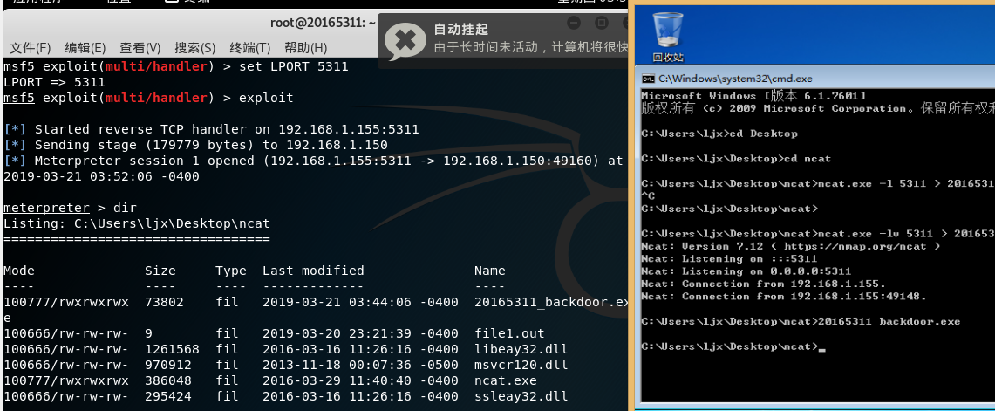
Task: Click file name libeay32.dll
Action: (x=521, y=349)
